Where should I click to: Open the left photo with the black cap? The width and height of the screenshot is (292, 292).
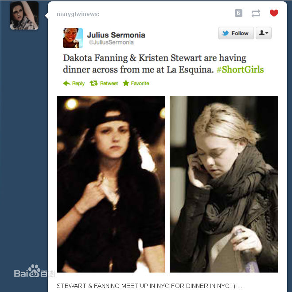(111, 184)
